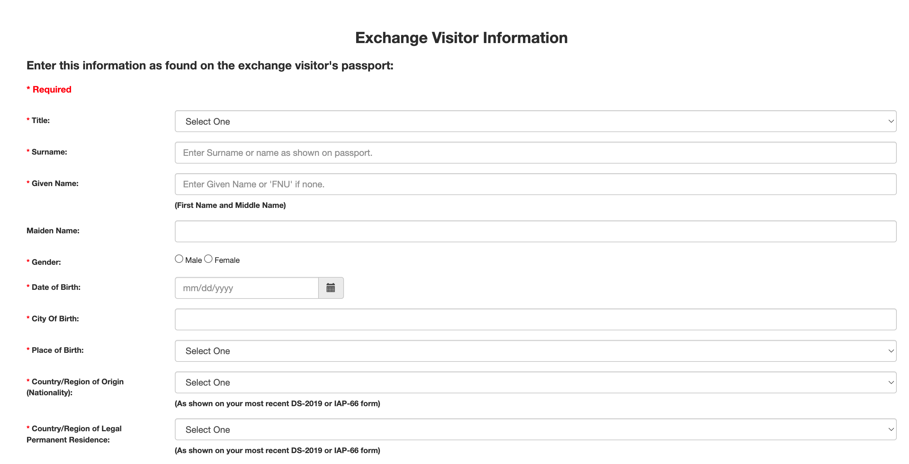Expand the Place of Birth dropdown

(x=535, y=351)
